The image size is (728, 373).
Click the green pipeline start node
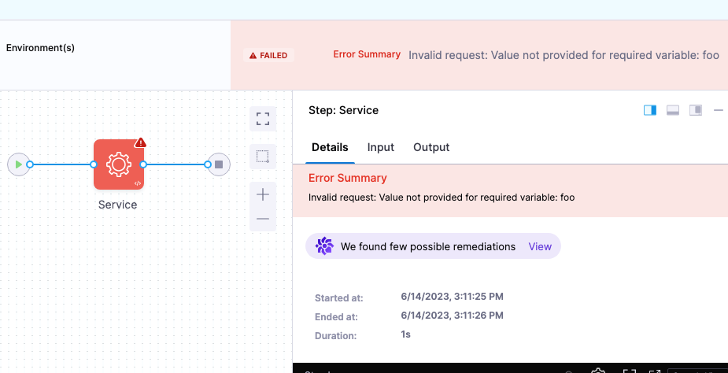click(17, 164)
